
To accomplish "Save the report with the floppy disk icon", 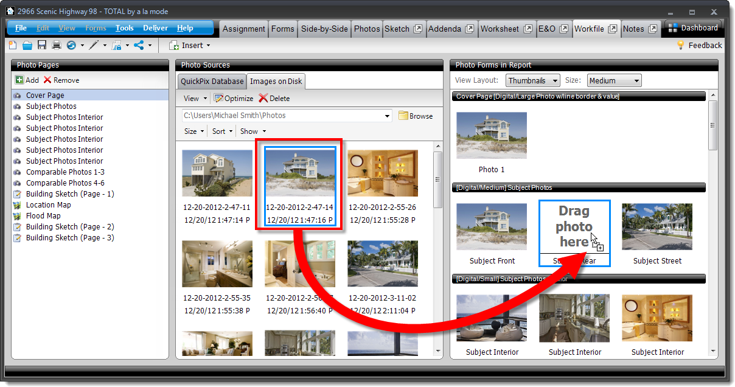I will coord(42,45).
